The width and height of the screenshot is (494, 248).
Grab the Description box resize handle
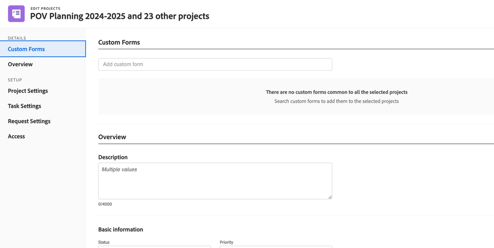(330, 197)
